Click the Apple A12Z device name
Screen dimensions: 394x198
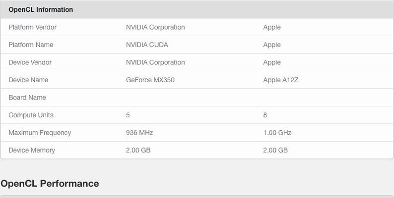coord(281,80)
